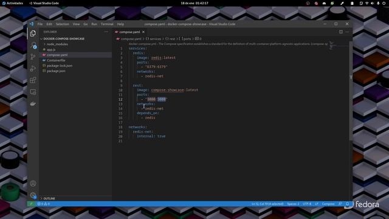Click the UTF-8 encoding status item

307,204
